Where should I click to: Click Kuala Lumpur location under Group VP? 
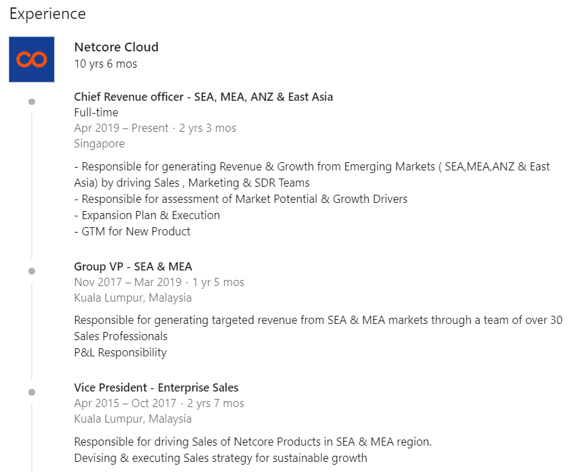133,298
